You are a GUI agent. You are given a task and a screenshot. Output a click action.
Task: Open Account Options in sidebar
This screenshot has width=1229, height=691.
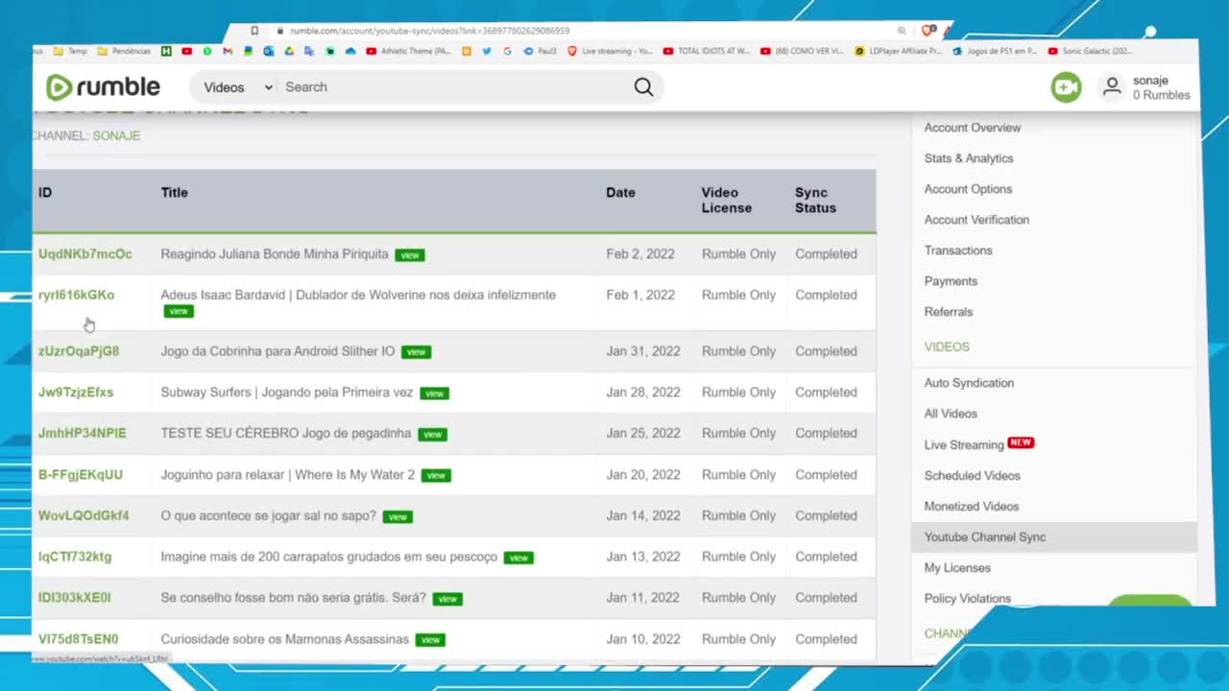tap(968, 189)
